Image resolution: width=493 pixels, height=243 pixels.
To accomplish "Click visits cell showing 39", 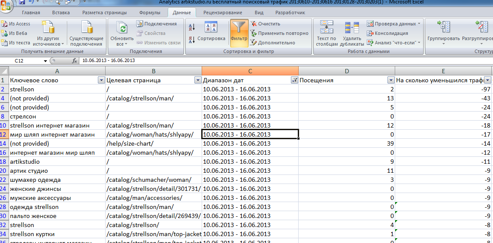I will (x=347, y=143).
